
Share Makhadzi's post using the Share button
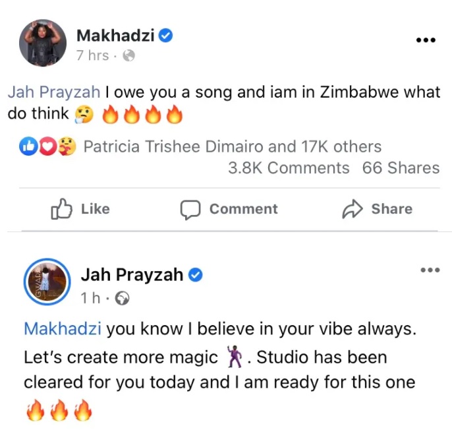point(378,209)
